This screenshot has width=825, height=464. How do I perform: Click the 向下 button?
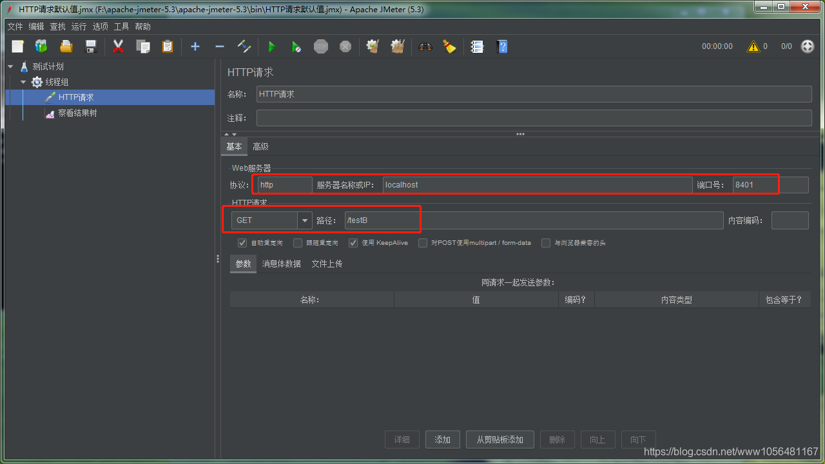[639, 440]
